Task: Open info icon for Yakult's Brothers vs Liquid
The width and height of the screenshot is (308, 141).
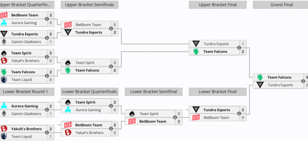Action: pos(47,133)
